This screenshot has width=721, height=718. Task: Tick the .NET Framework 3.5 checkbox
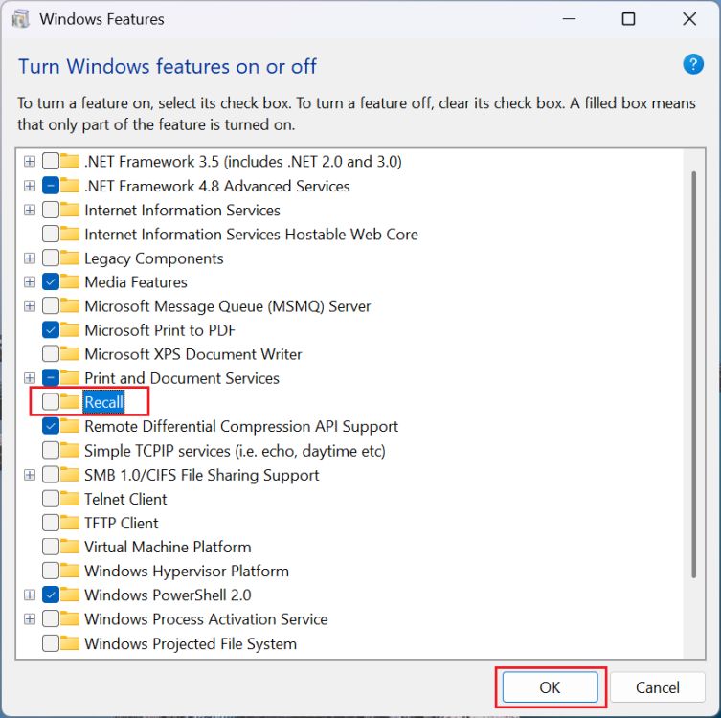[51, 162]
